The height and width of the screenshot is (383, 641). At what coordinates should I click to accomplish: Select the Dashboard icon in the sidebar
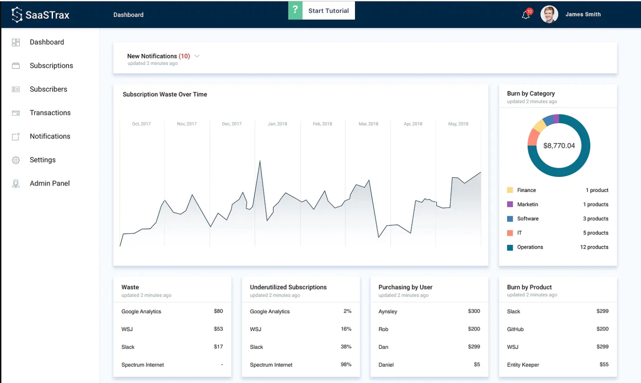(16, 42)
